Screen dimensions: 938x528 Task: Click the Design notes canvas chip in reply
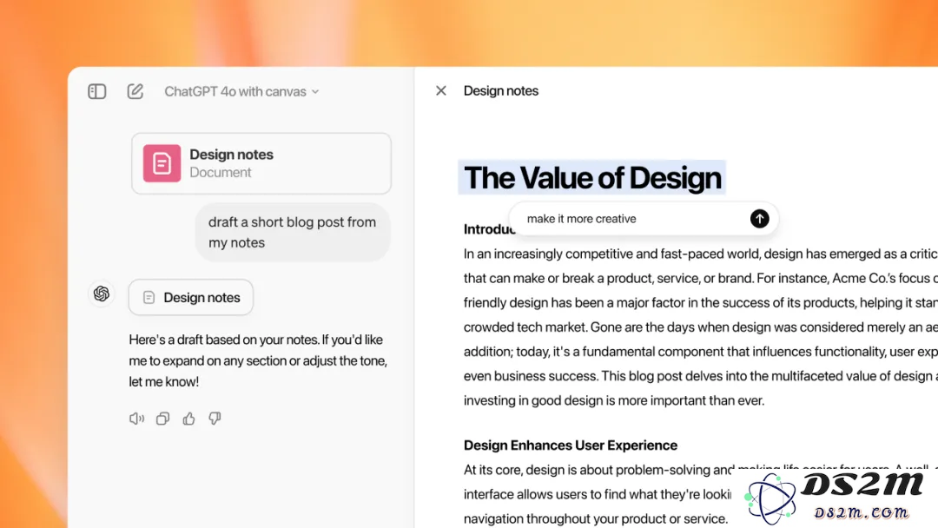[191, 297]
